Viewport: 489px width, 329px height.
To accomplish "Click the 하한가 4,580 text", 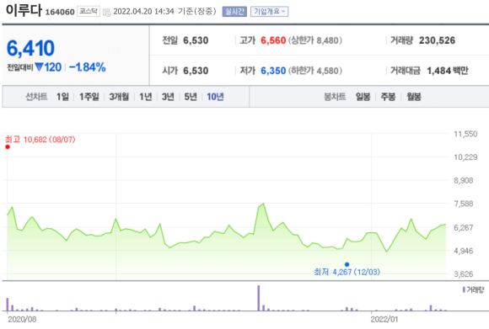I will [315, 71].
